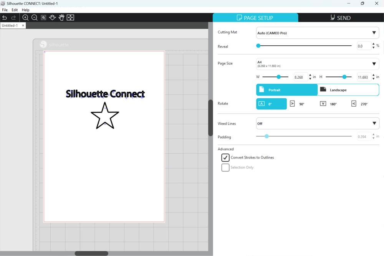Image resolution: width=384 pixels, height=256 pixels.
Task: Set rotation to 180 degrees
Action: (x=328, y=104)
